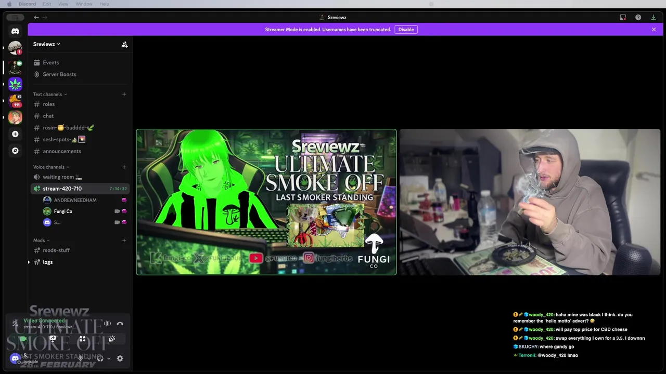Focus the Ultimate Smoke Off stream tile
The width and height of the screenshot is (666, 374).
(x=266, y=202)
